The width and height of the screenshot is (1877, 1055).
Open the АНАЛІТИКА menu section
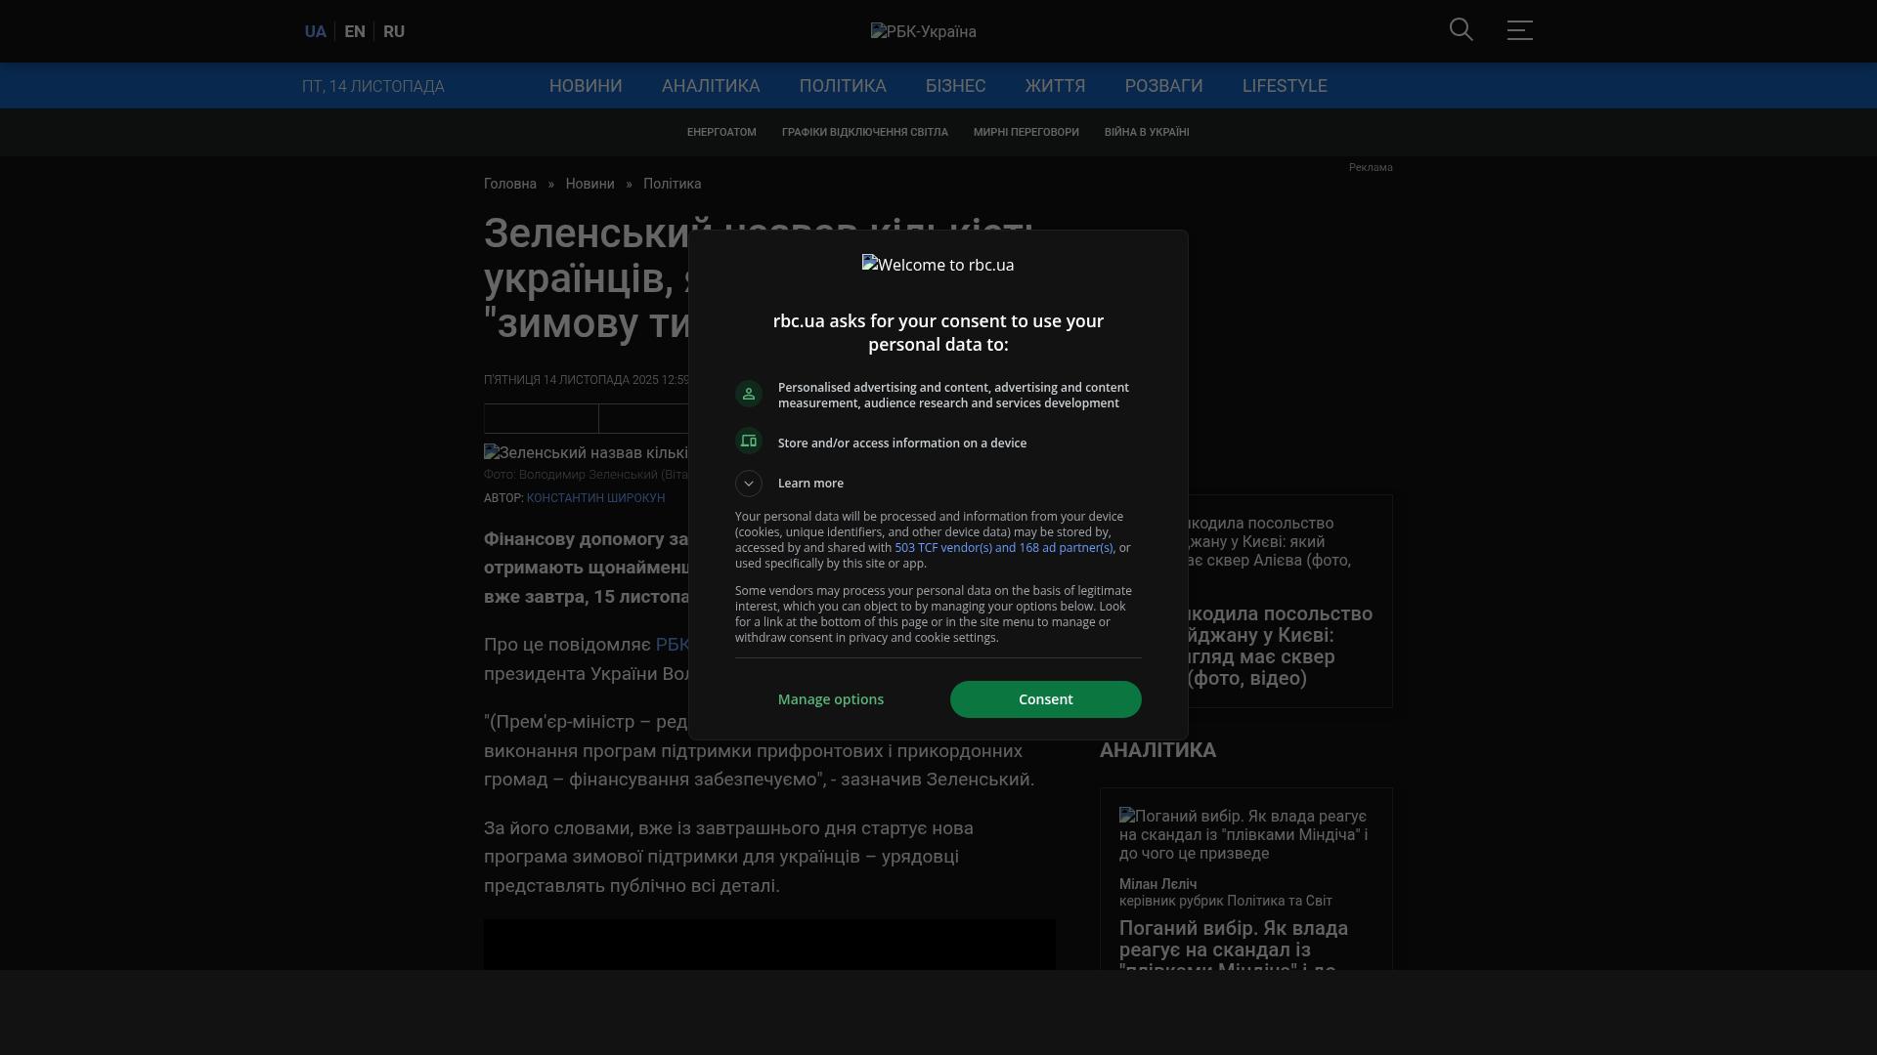tap(711, 86)
